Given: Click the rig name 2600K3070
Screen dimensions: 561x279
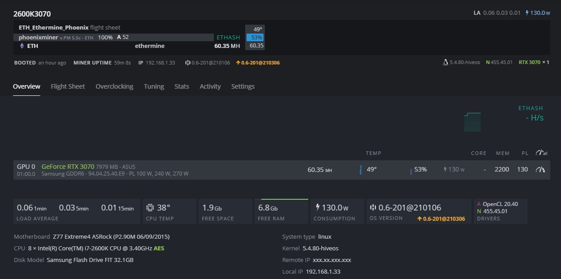Looking at the screenshot, I should click(x=32, y=14).
